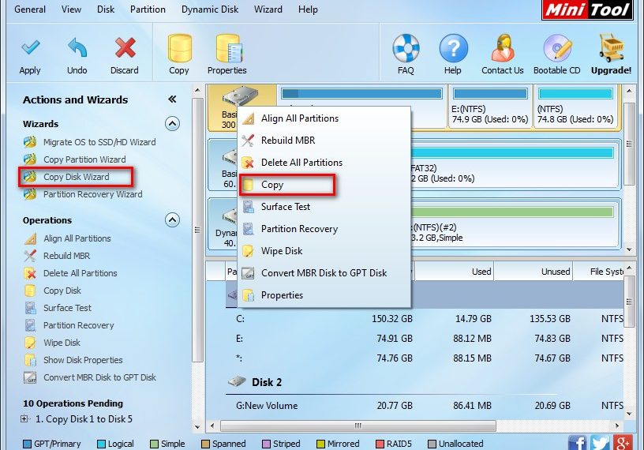
Task: Click the Used column header
Action: click(454, 272)
